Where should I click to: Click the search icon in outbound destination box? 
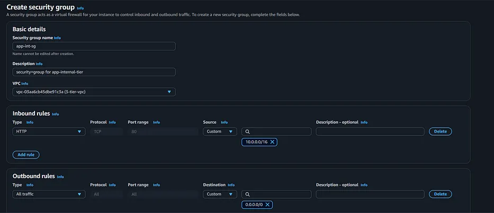(247, 194)
